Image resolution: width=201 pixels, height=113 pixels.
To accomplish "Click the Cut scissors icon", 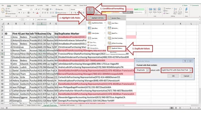I will click(7, 9).
